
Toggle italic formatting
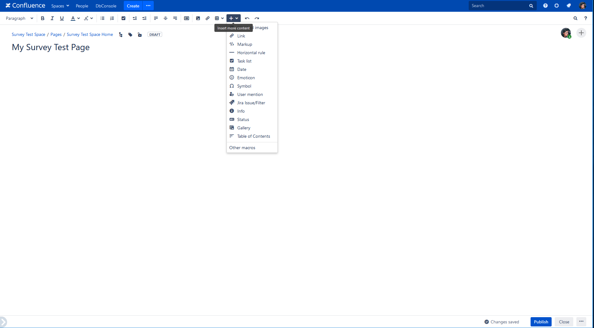[52, 18]
